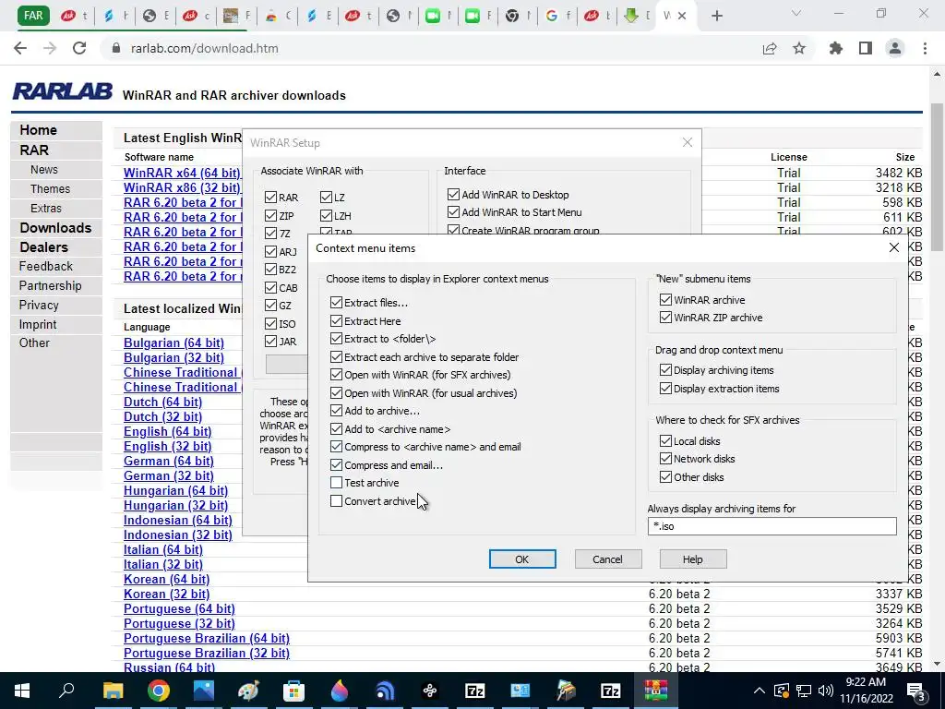Open the notification center icon
The height and width of the screenshot is (709, 945).
(x=915, y=691)
